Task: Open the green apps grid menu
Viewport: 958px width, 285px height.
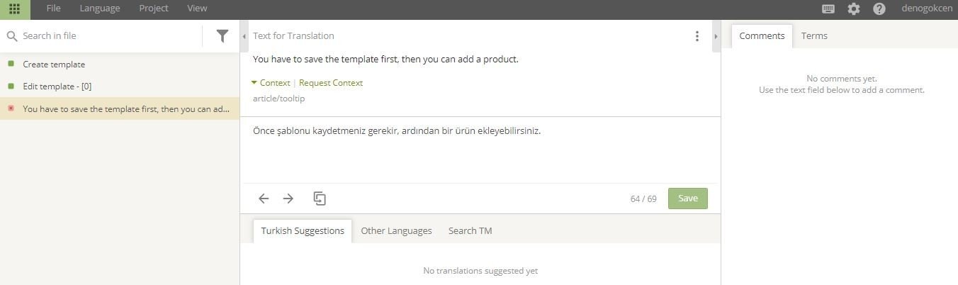Action: [x=15, y=9]
